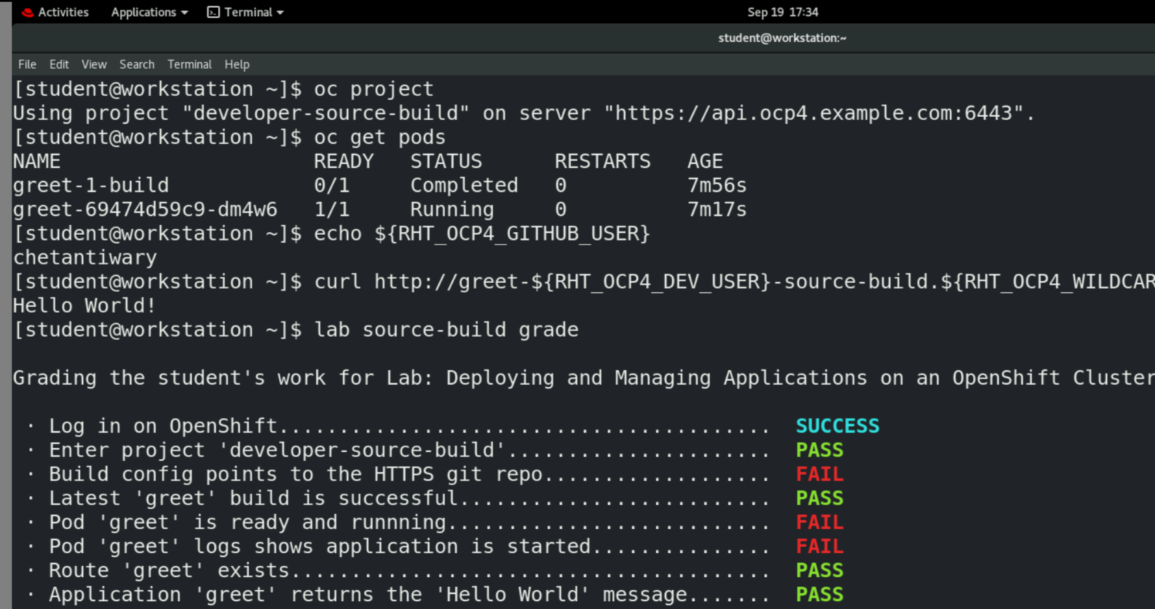Click PASS next to Route greet exists
The width and height of the screenshot is (1155, 609).
click(819, 569)
